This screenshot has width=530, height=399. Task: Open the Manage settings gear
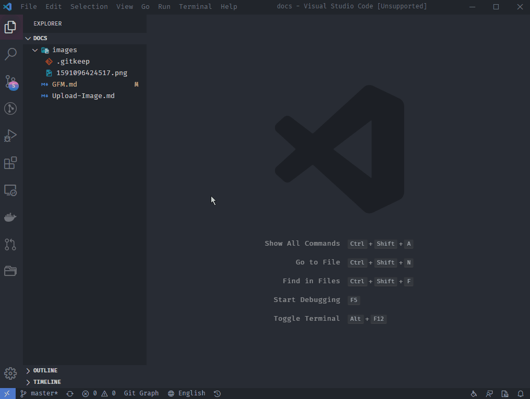(x=10, y=373)
